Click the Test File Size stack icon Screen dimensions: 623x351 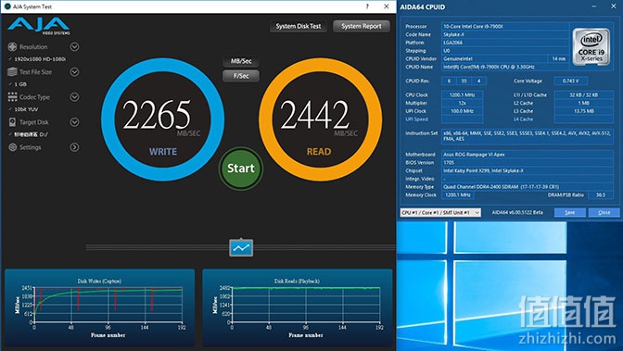12,72
